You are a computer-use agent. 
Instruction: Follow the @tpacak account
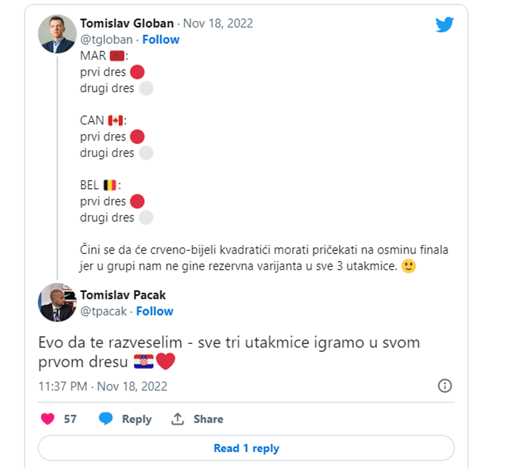tap(154, 311)
